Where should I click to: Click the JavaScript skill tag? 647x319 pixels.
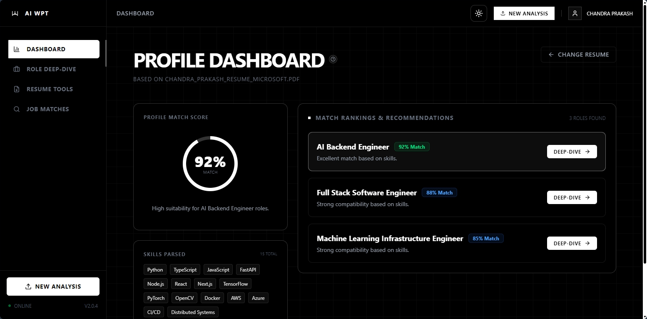coord(218,270)
